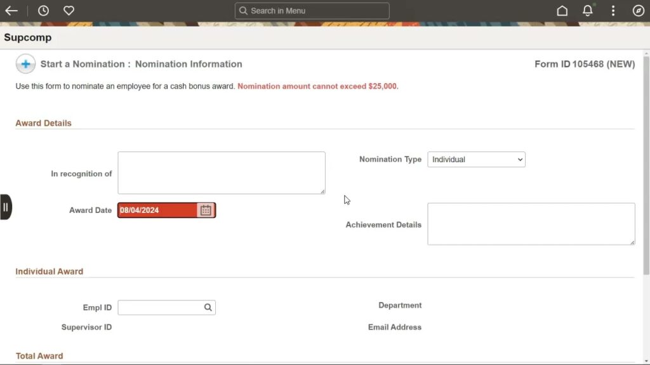Open the Actions three-dot menu

[x=613, y=10]
